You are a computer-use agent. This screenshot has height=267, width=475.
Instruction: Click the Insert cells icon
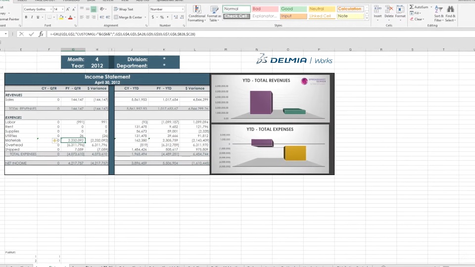(x=378, y=10)
